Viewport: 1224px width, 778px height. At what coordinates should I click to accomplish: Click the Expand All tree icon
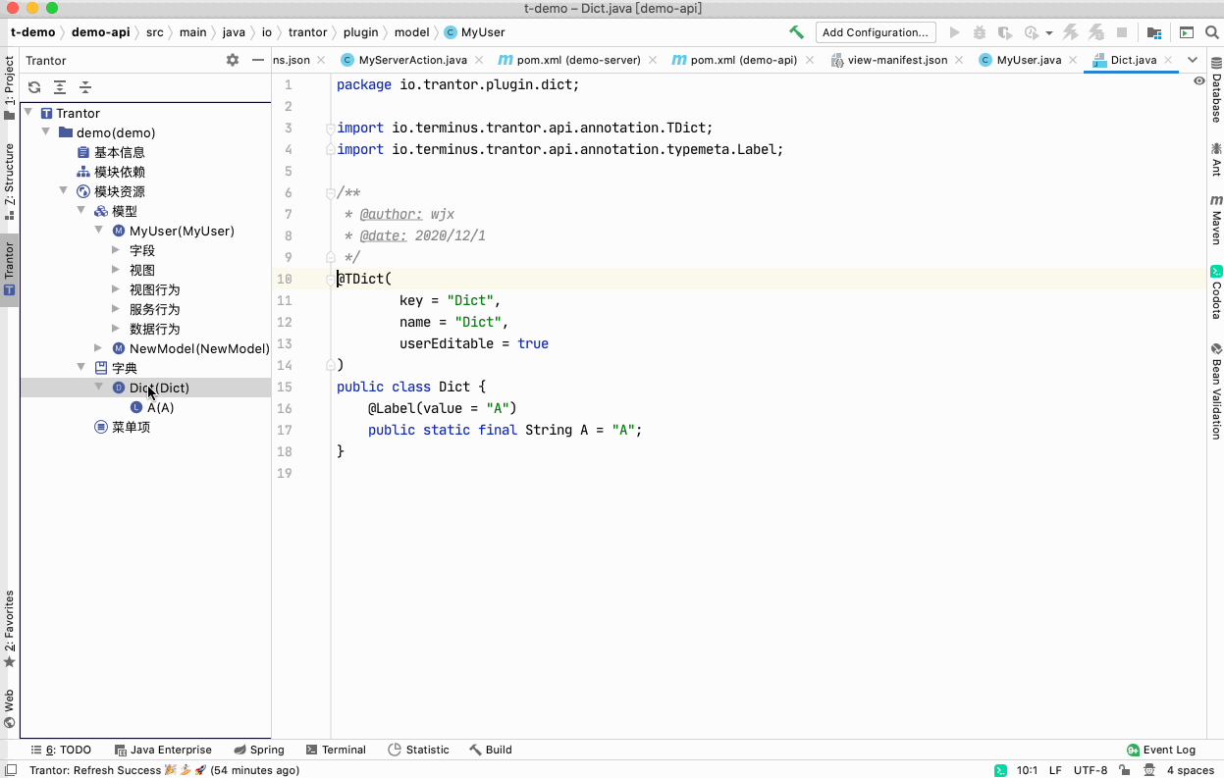coord(60,87)
